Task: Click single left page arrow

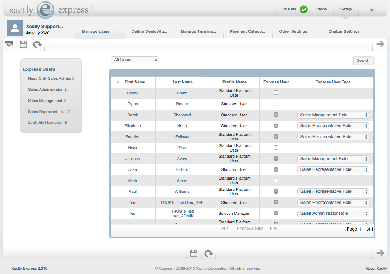Action: (227, 228)
